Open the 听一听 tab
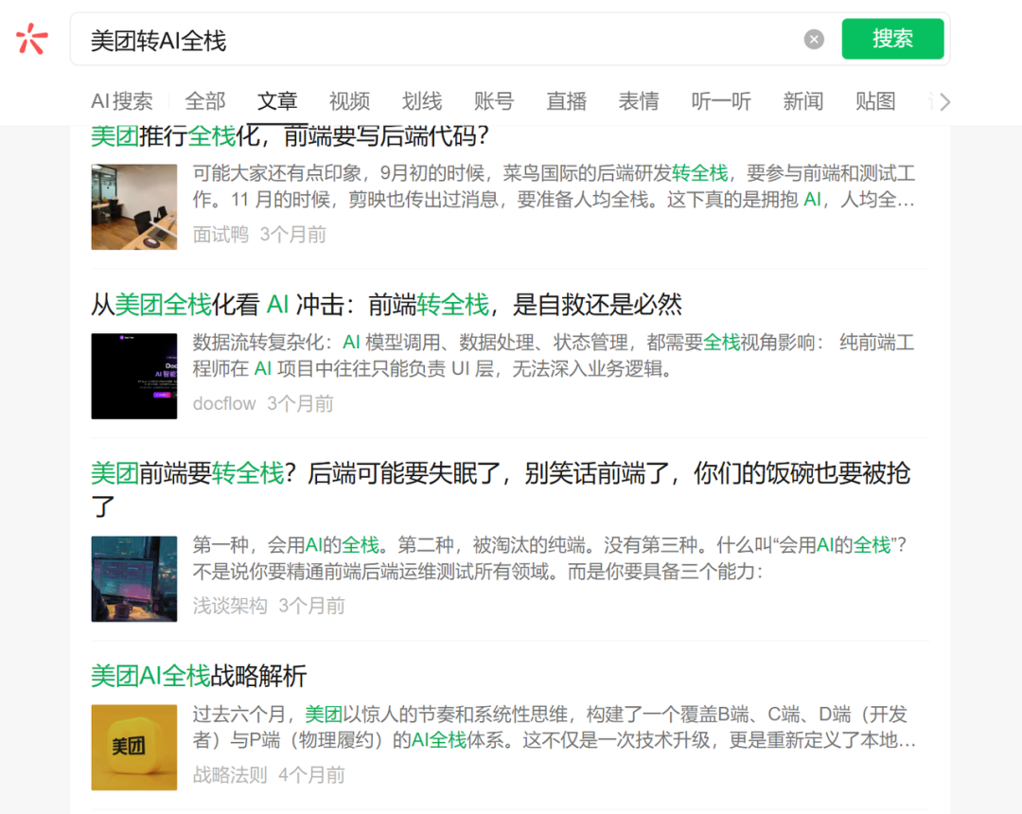This screenshot has height=814, width=1022. (x=721, y=101)
